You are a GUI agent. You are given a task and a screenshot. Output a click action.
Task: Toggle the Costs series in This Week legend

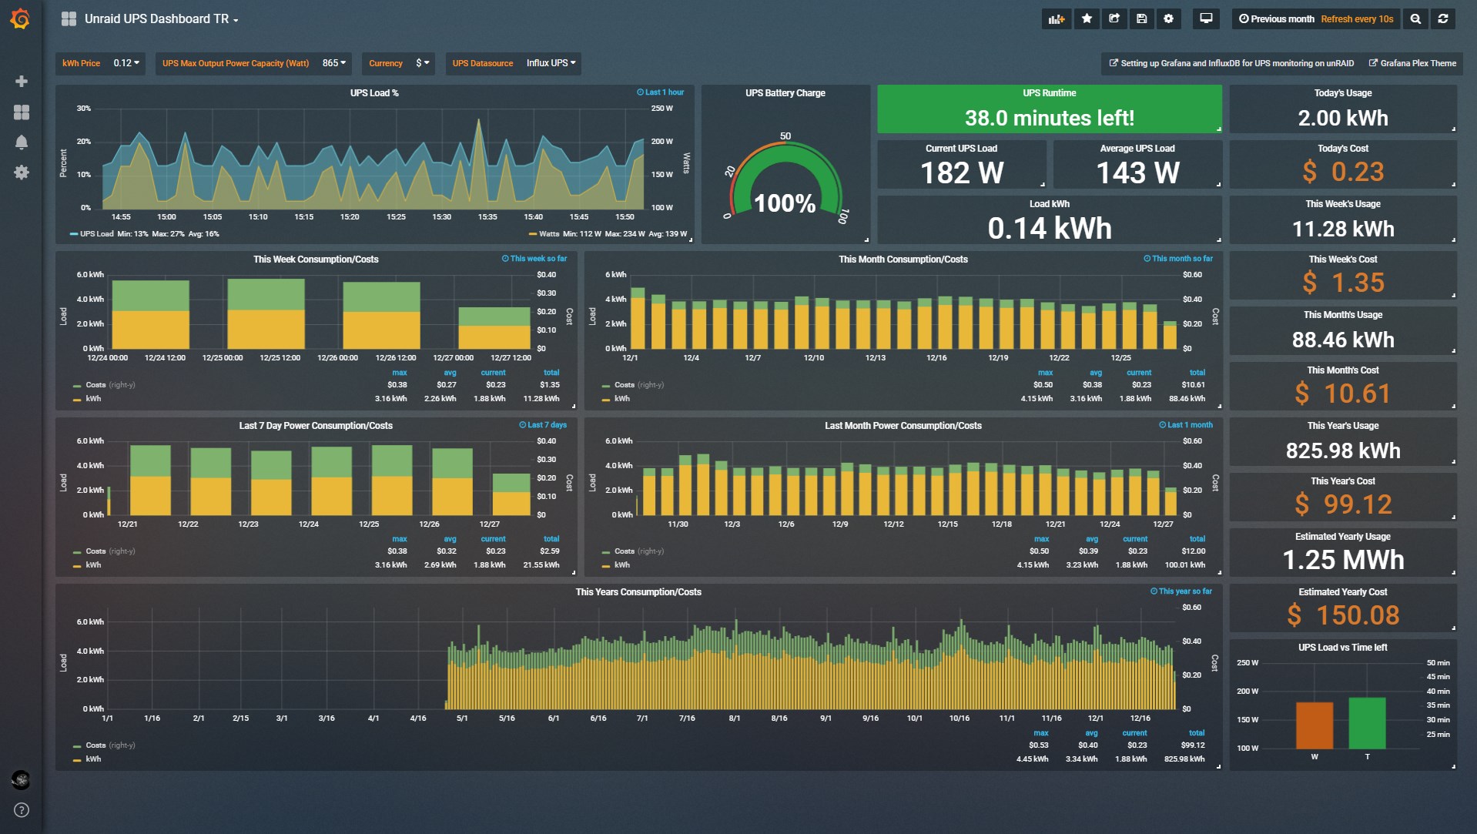tap(95, 385)
